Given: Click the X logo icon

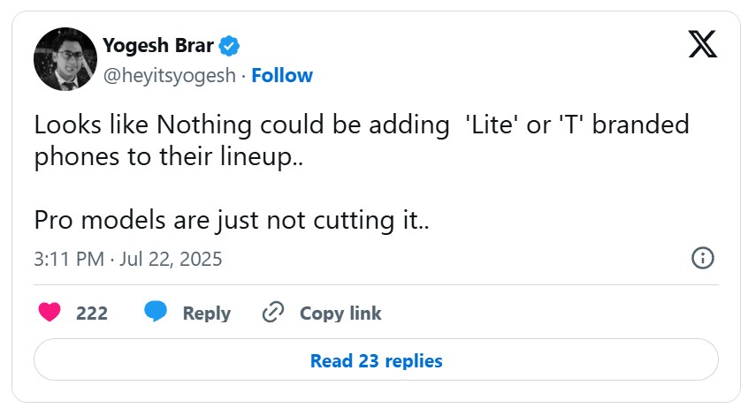Looking at the screenshot, I should (x=702, y=43).
